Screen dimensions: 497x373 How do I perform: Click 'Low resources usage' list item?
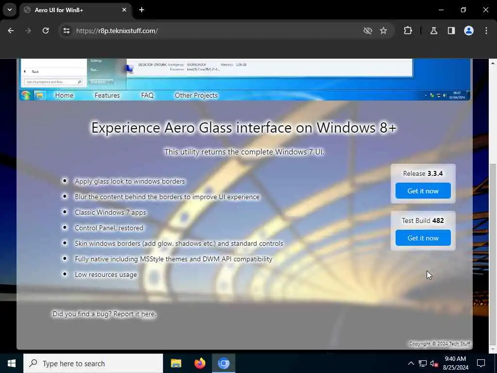pos(106,275)
